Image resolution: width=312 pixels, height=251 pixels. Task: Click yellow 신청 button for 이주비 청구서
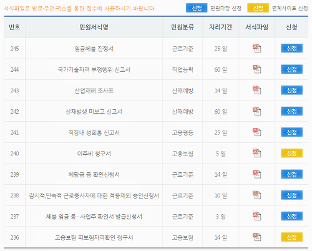tap(291, 154)
